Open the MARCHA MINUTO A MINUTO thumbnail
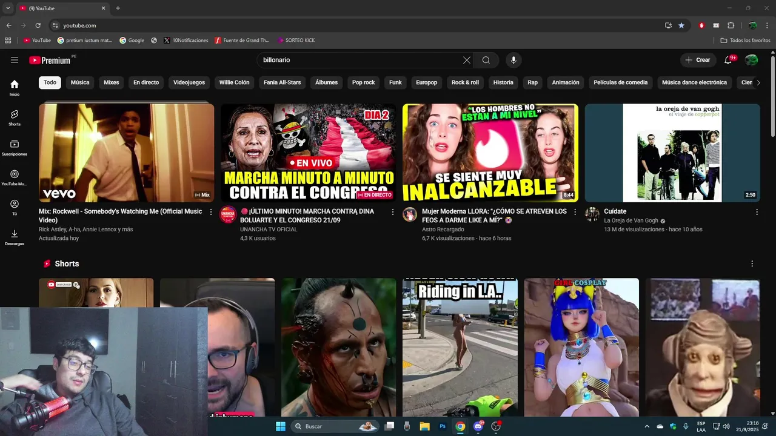This screenshot has height=436, width=776. 309,153
